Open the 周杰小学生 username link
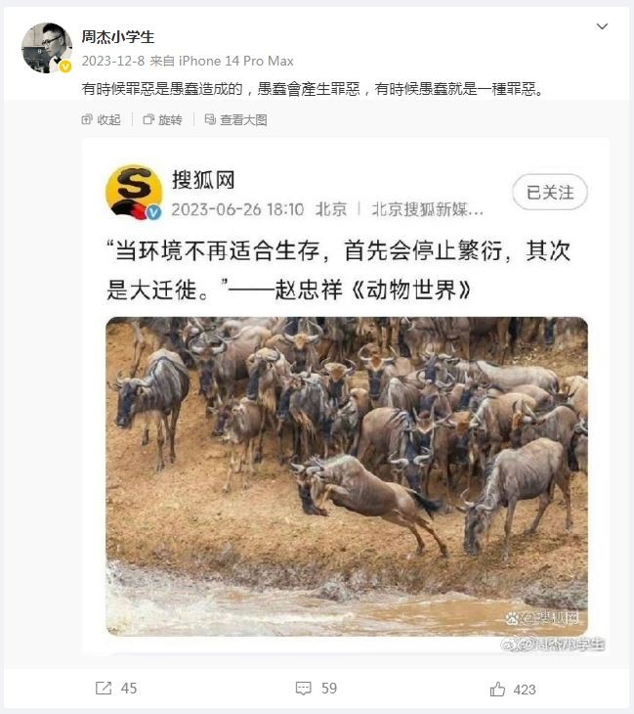Screen dimensions: 634x714 pyautogui.click(x=118, y=37)
